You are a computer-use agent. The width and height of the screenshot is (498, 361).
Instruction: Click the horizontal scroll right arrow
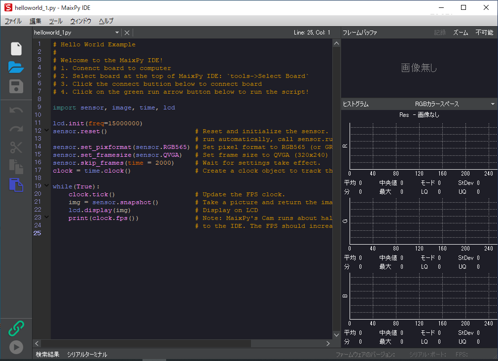coord(328,344)
